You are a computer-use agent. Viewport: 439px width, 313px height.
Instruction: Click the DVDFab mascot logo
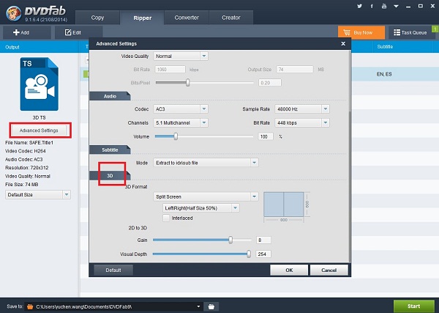[x=13, y=13]
